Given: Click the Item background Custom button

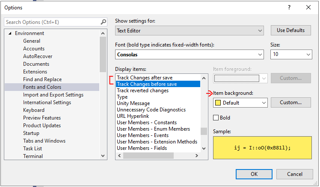Looking at the screenshot, I should click(x=291, y=102).
